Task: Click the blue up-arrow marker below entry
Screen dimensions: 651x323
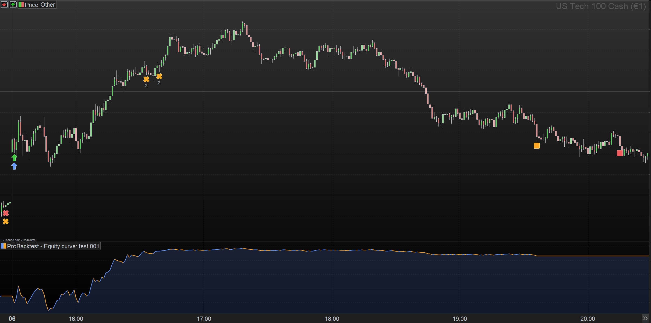Action: click(14, 166)
